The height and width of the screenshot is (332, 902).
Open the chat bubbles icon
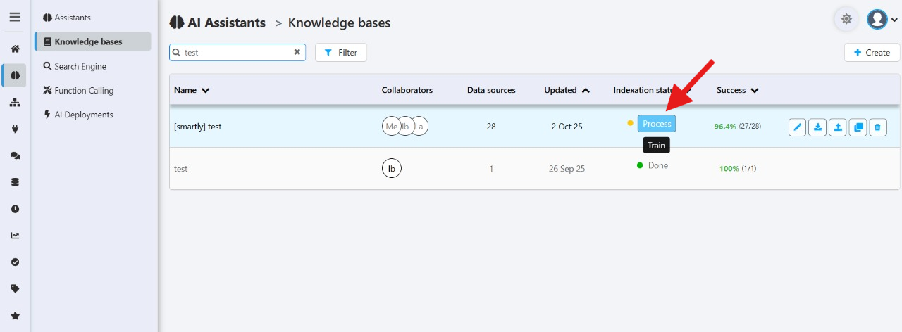[x=15, y=155]
